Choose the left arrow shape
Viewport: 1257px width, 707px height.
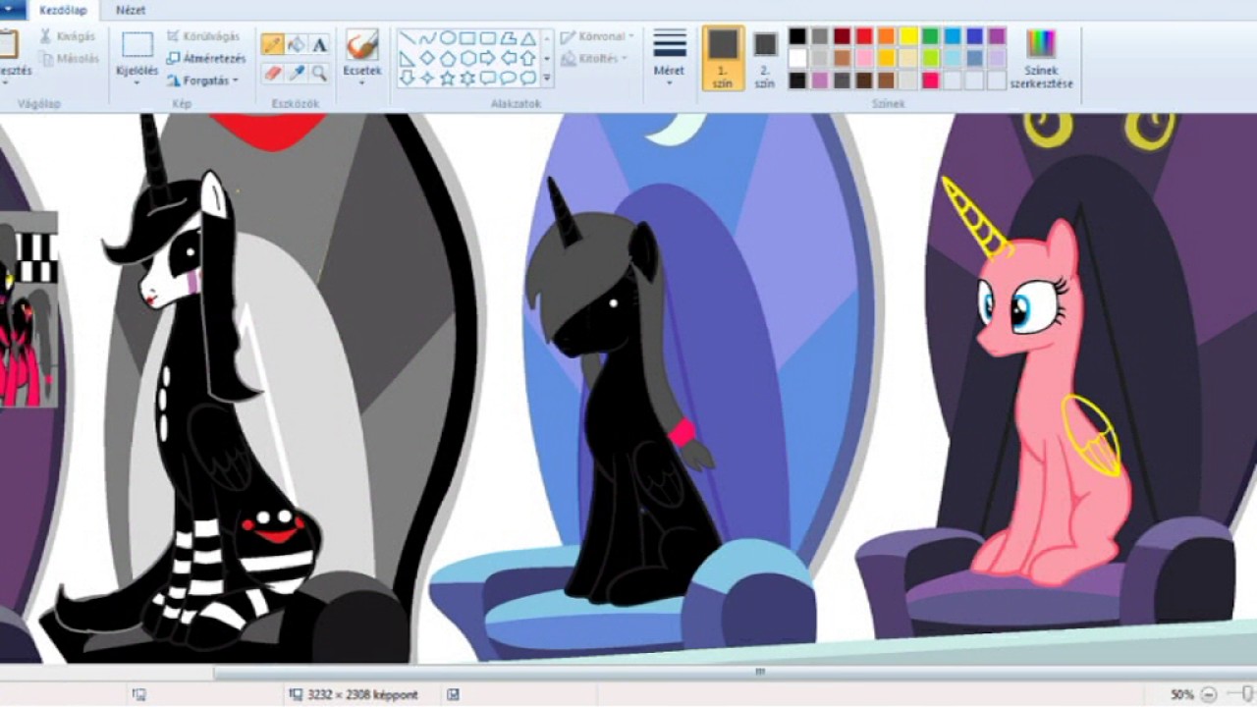click(508, 58)
